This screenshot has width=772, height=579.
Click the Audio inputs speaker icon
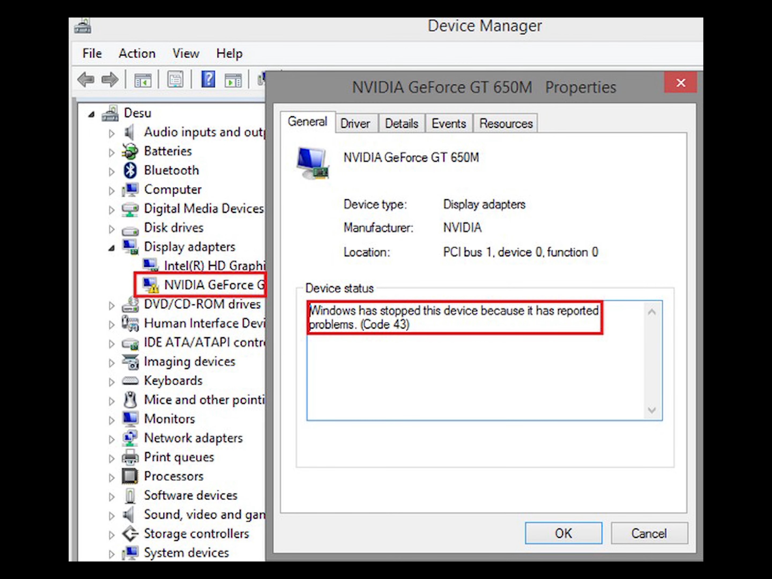129,133
